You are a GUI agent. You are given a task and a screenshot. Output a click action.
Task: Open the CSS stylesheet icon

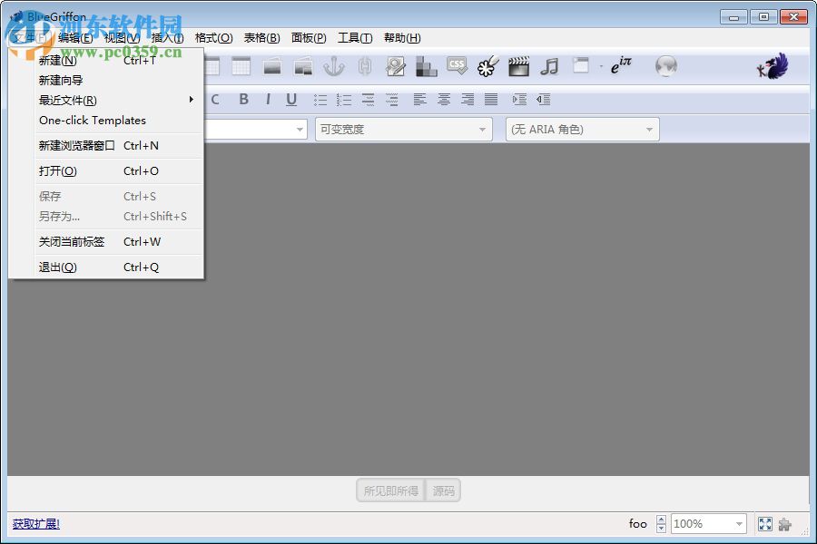pyautogui.click(x=457, y=66)
